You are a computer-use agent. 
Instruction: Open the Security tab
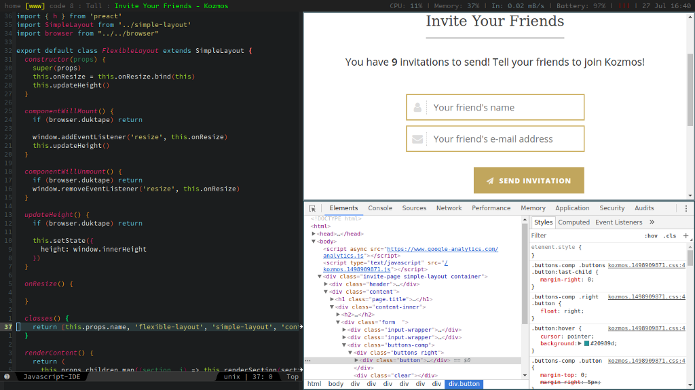(x=612, y=208)
